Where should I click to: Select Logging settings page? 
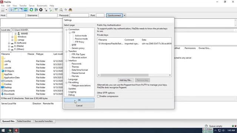[x=72, y=92]
